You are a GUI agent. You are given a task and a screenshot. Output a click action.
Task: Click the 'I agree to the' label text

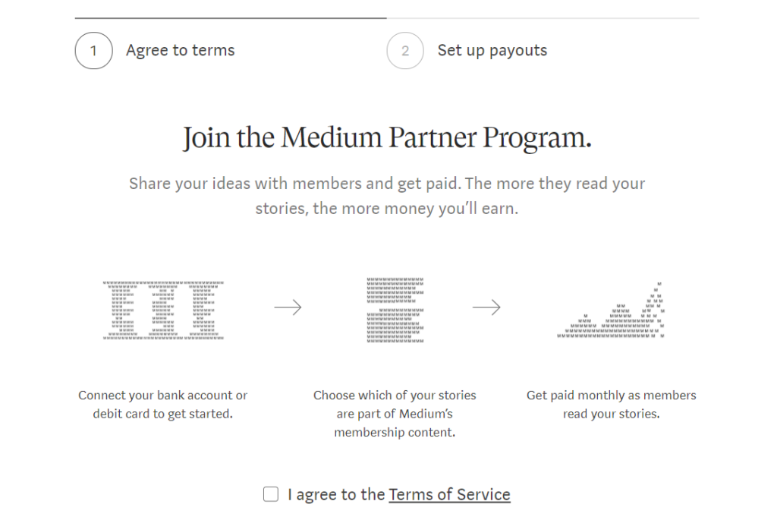pos(336,494)
